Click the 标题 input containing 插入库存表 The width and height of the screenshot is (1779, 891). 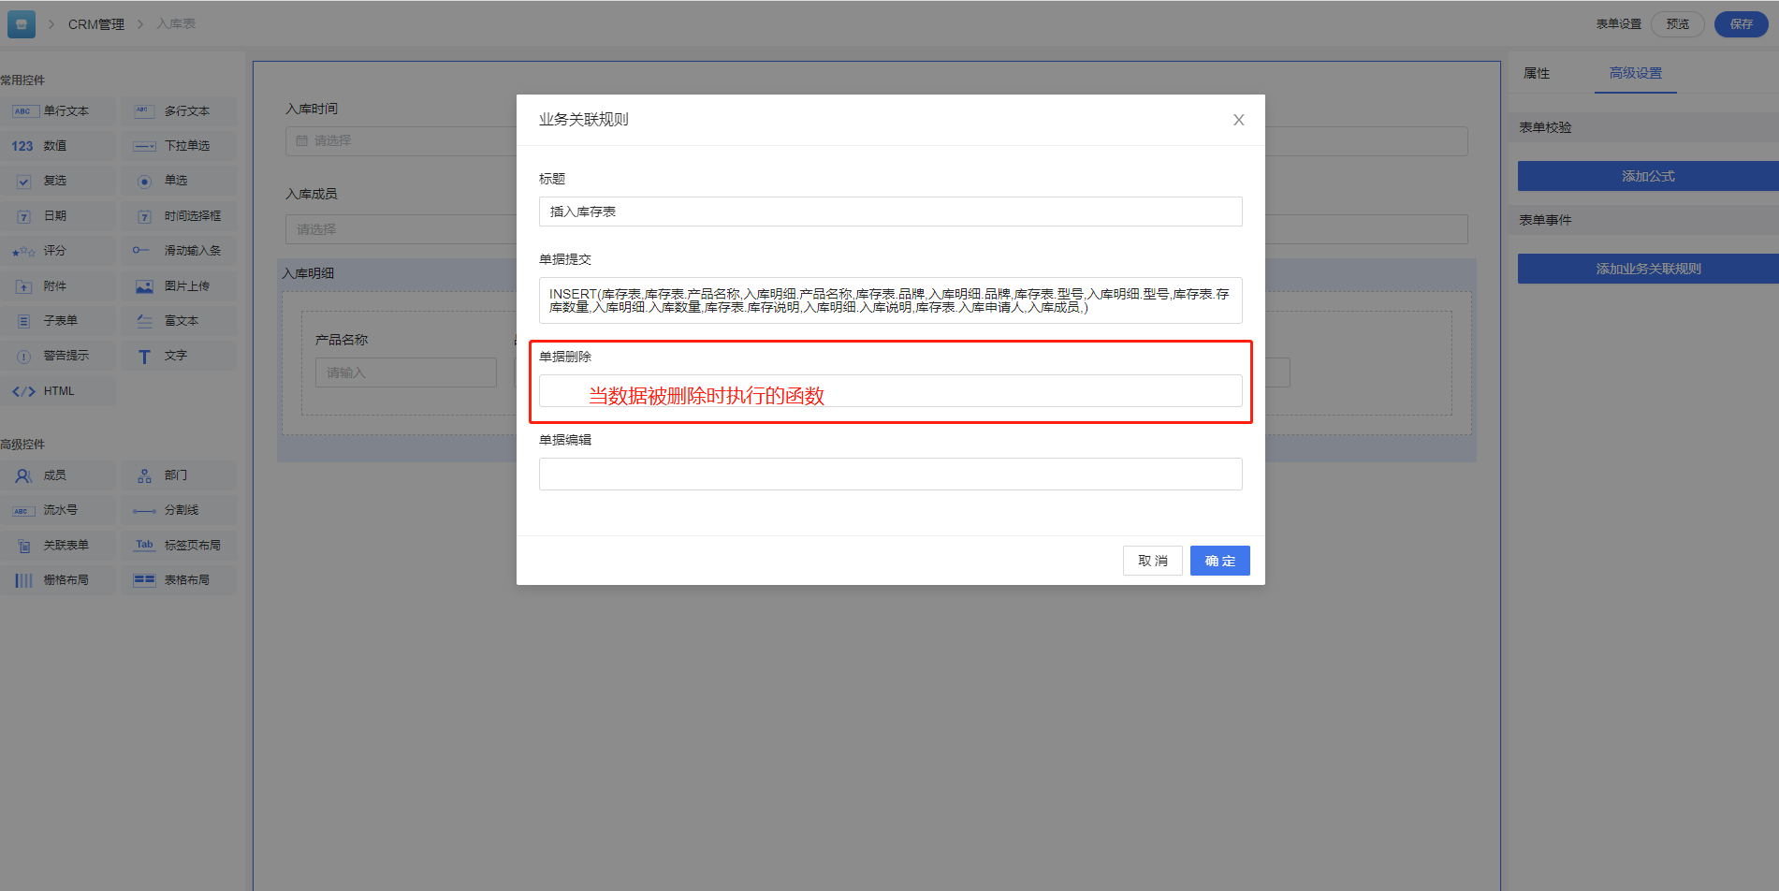pyautogui.click(x=890, y=212)
